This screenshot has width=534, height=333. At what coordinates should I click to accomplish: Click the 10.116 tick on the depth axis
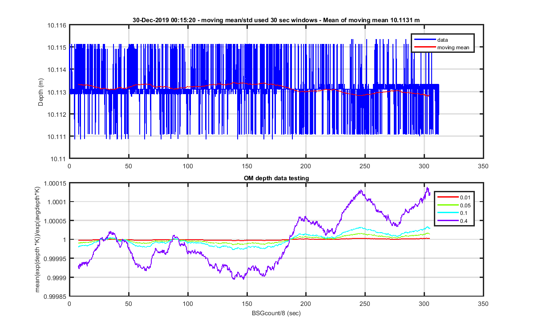[57, 25]
